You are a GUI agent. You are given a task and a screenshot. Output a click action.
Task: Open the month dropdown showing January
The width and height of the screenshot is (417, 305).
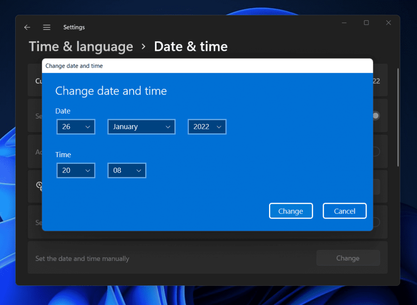tap(141, 126)
